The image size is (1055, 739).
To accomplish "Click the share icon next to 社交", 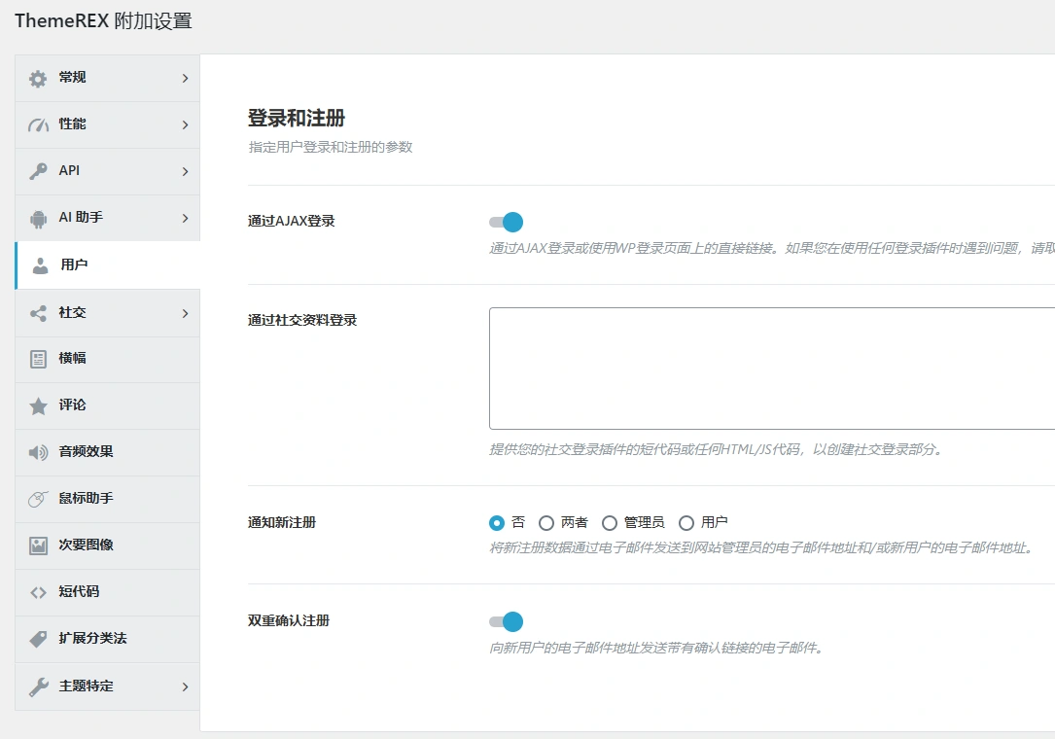I will tap(37, 312).
